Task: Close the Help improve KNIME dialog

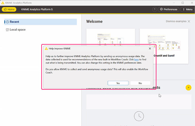Action: click(150, 48)
